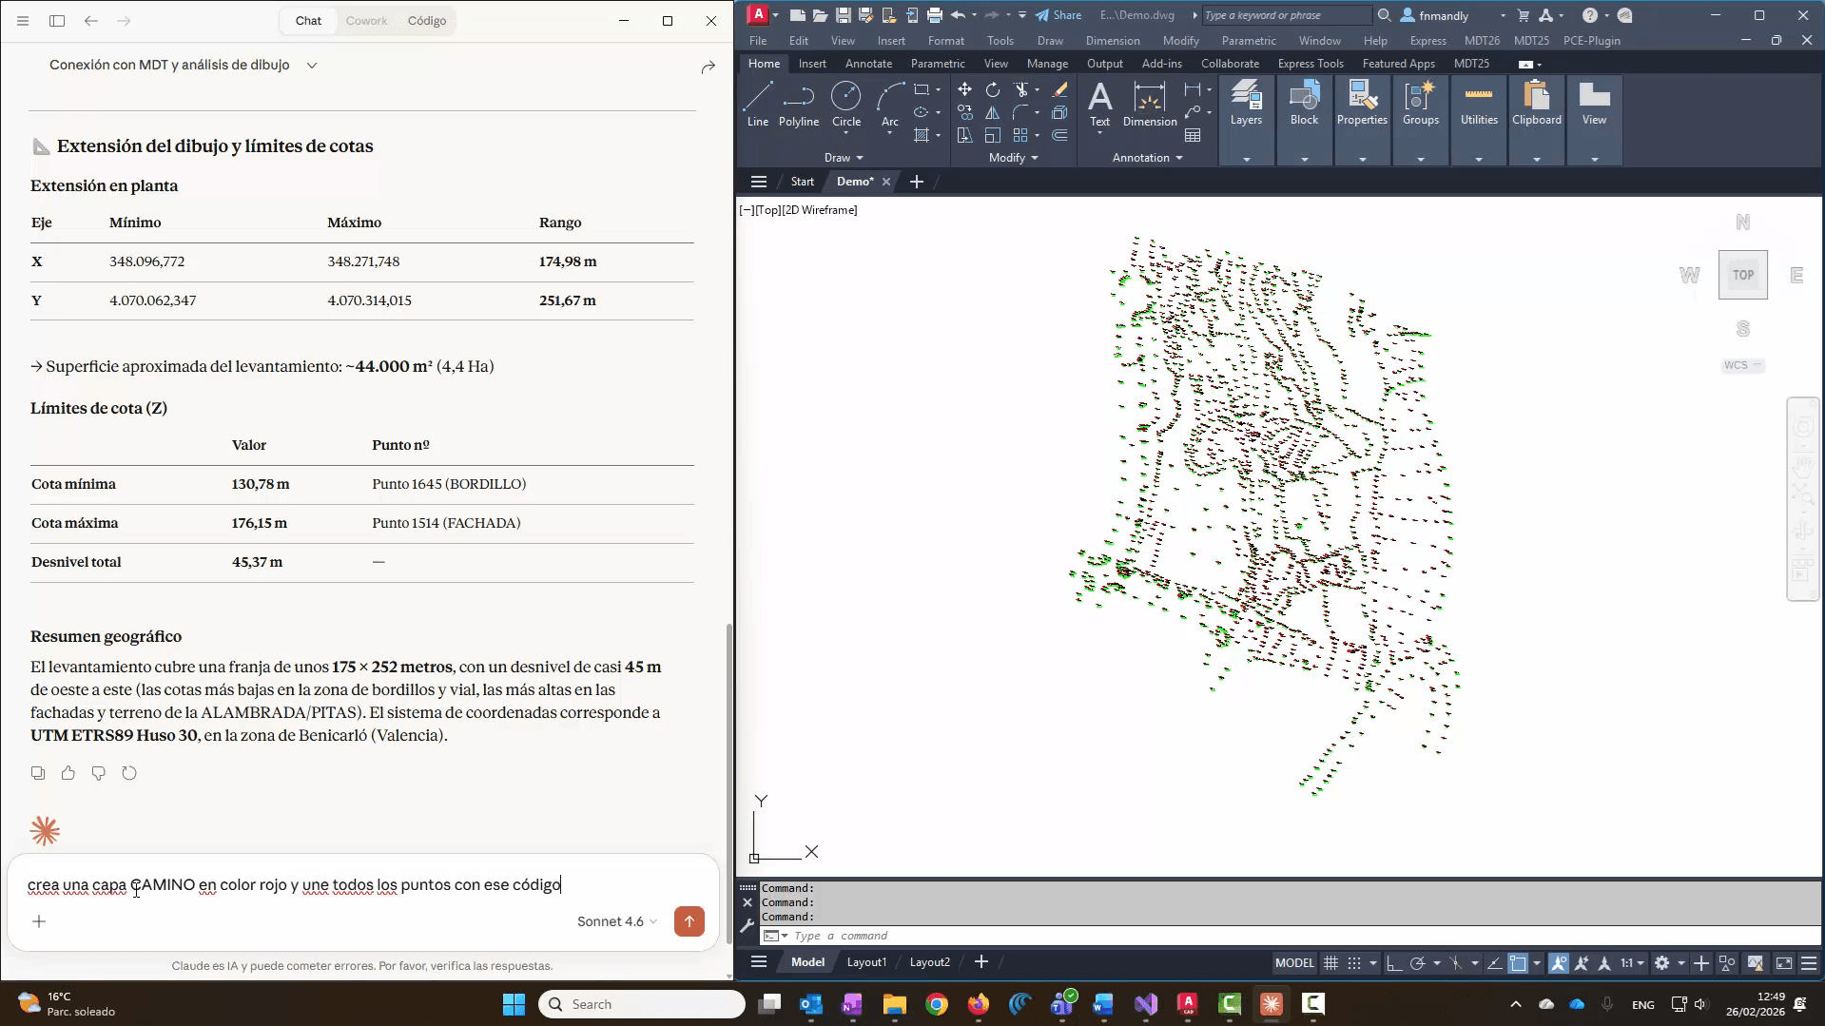Screen dimensions: 1825x1026
Task: Expand the Draw panel dropdown
Action: click(x=844, y=158)
